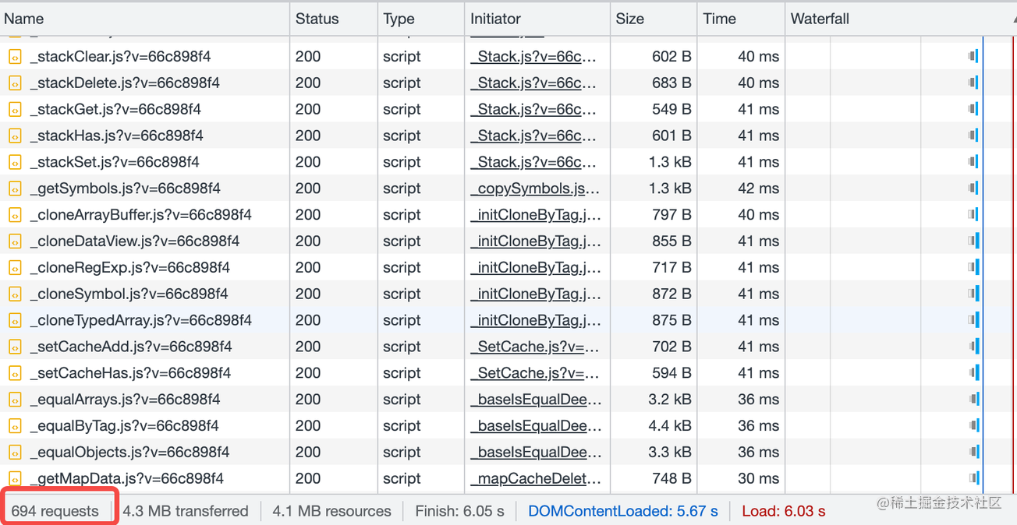Screen dimensions: 1017x525
Task: Open the Waterfall column header sort
Action: point(820,19)
